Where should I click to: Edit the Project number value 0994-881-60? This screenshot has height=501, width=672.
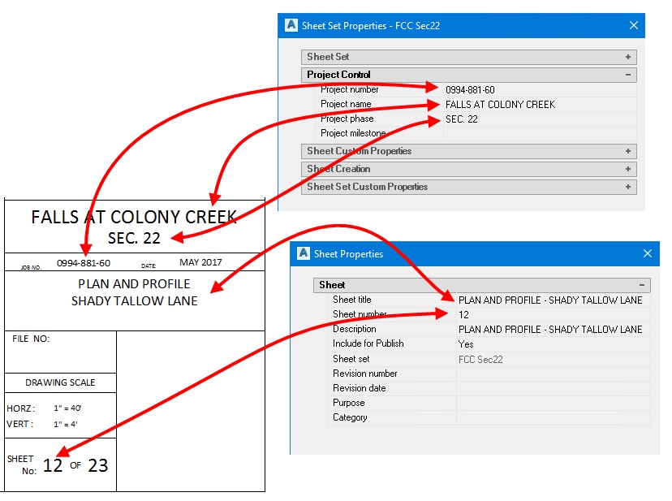[x=540, y=89]
